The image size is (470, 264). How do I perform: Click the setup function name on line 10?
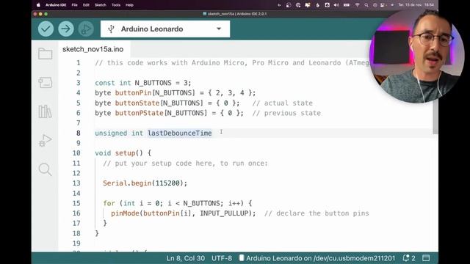click(125, 153)
